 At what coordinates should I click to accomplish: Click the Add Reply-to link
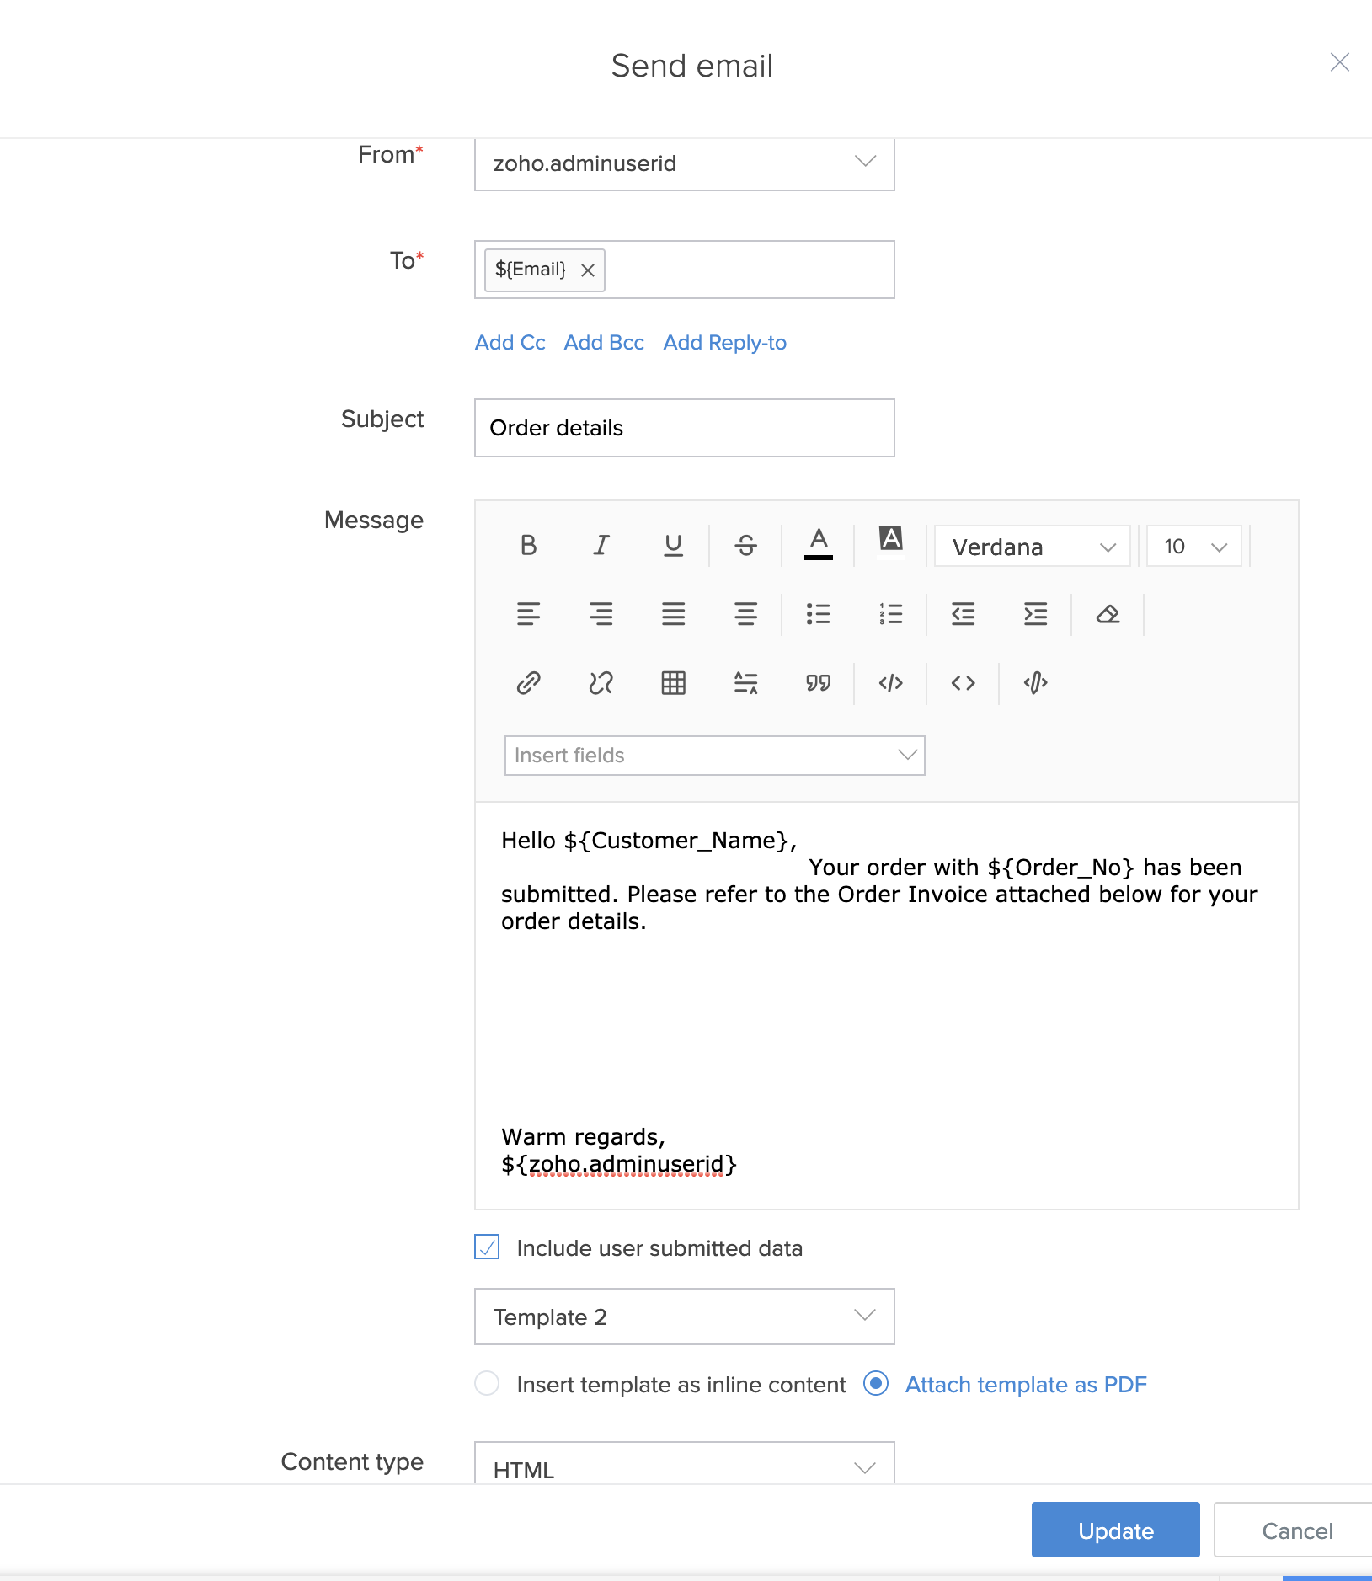[724, 343]
